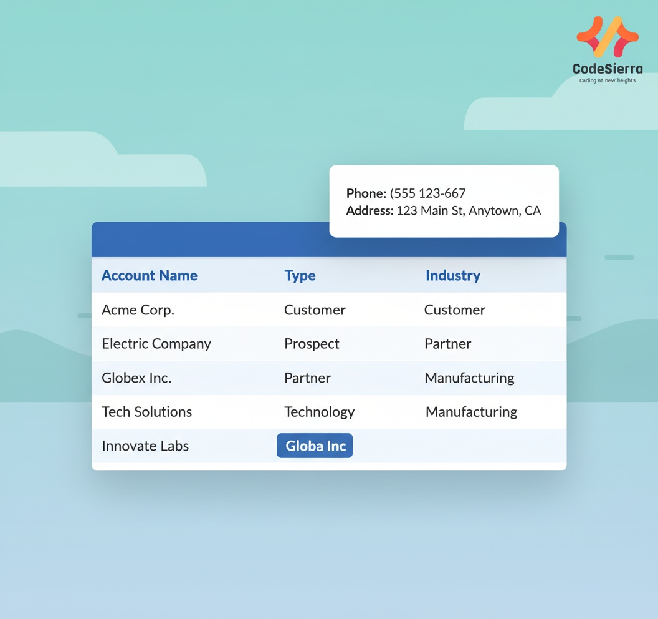Sort by the Type column header

point(300,275)
